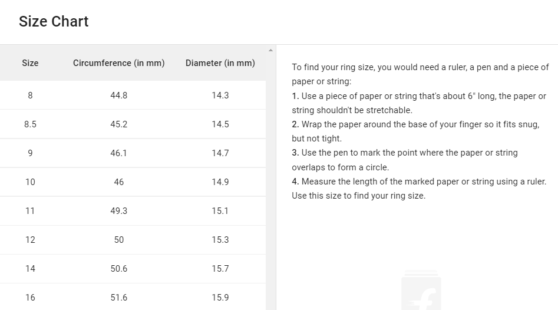Click the faded Flipkart logo watermark
The height and width of the screenshot is (310, 558).
point(421,290)
